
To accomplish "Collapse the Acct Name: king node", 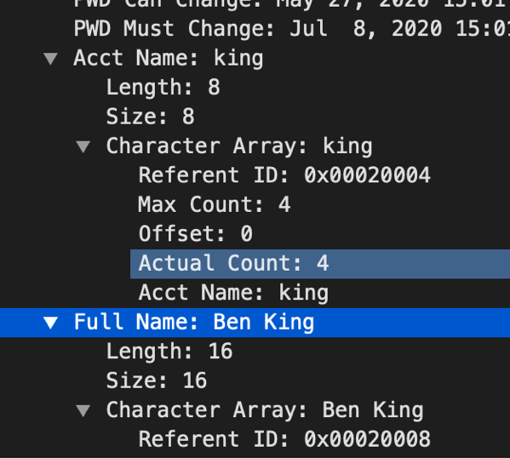I will [x=51, y=59].
